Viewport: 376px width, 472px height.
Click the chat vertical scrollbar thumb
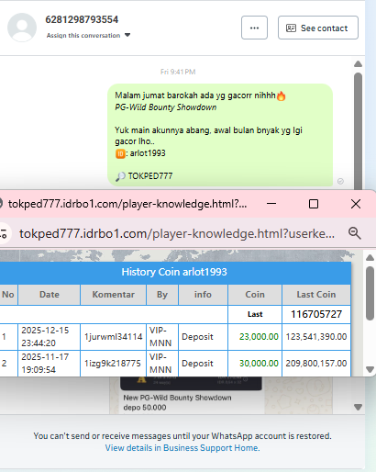[358, 131]
